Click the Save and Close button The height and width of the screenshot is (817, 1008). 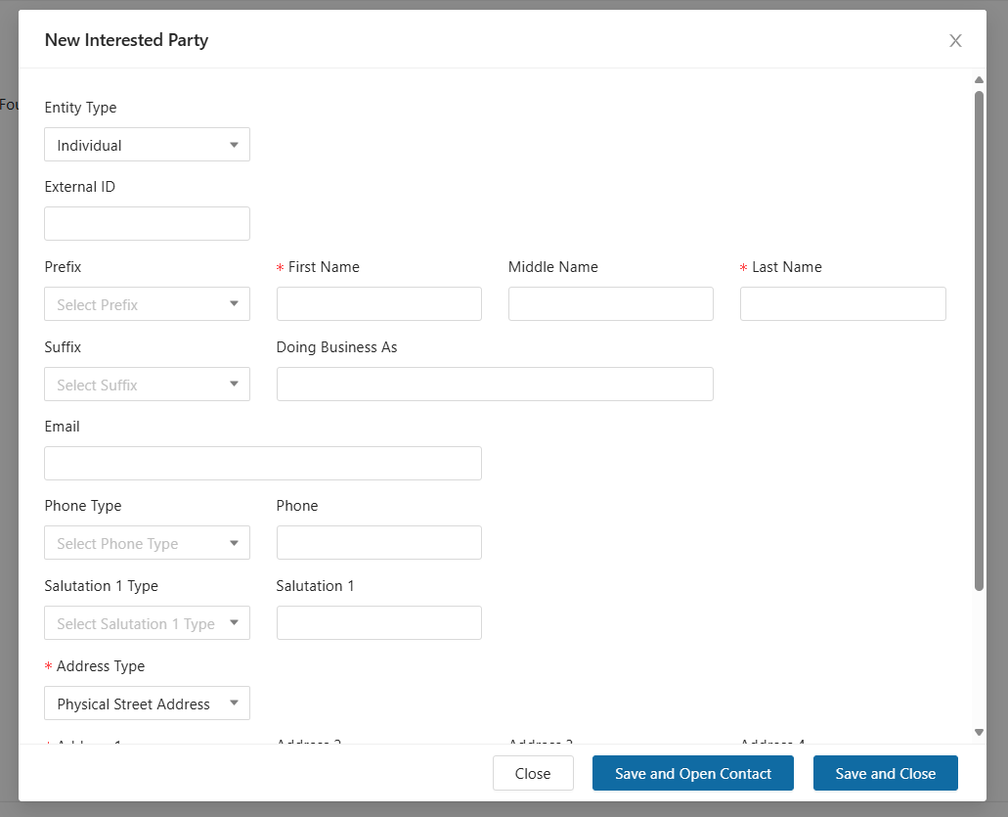[x=885, y=773]
